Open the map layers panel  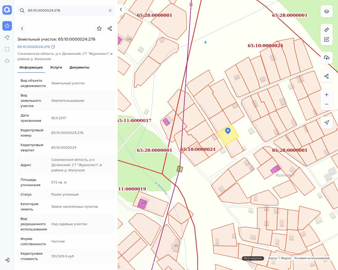pyautogui.click(x=327, y=12)
